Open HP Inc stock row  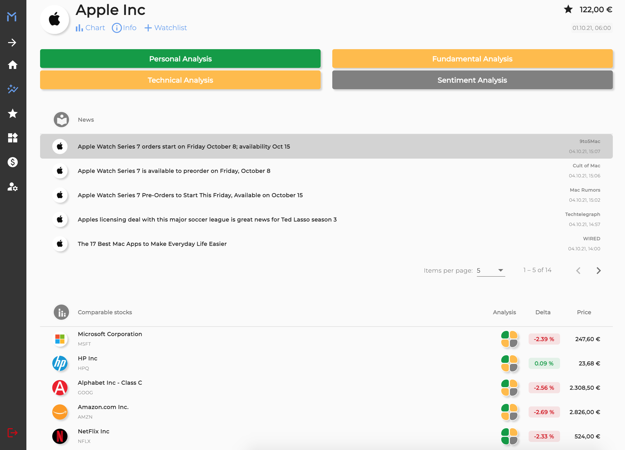[x=326, y=363]
